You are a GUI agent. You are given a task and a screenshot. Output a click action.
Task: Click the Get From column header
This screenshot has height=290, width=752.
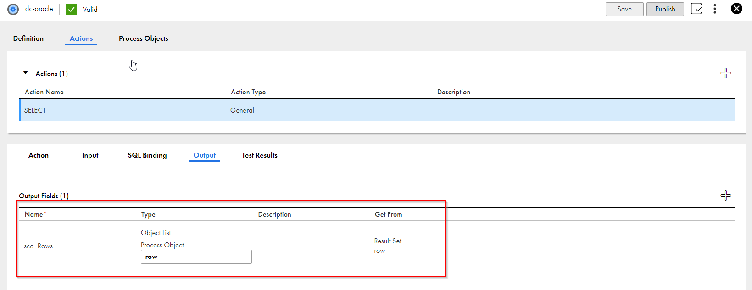tap(389, 214)
